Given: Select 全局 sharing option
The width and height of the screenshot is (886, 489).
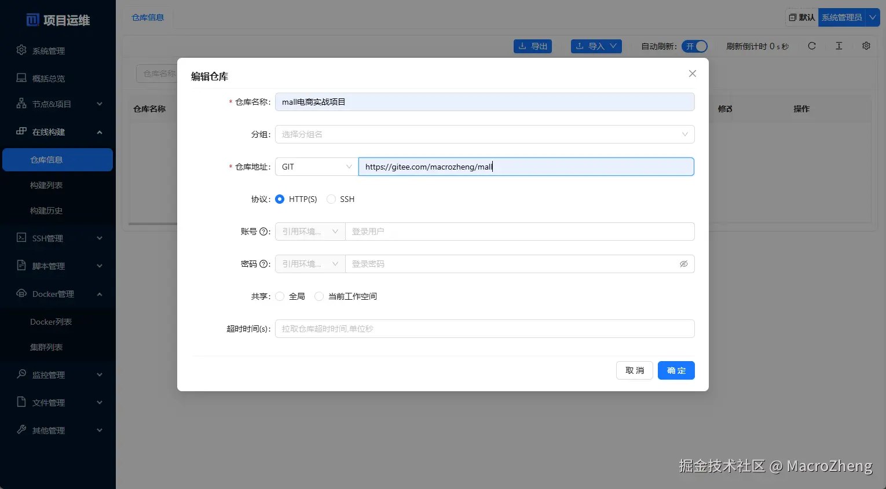Looking at the screenshot, I should point(280,296).
